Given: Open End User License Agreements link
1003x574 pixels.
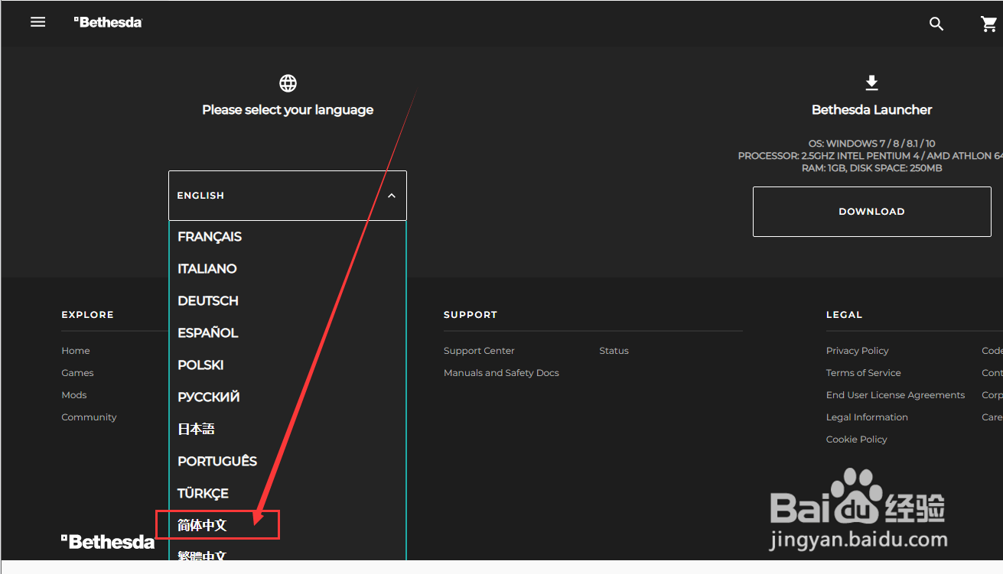Looking at the screenshot, I should click(x=895, y=395).
